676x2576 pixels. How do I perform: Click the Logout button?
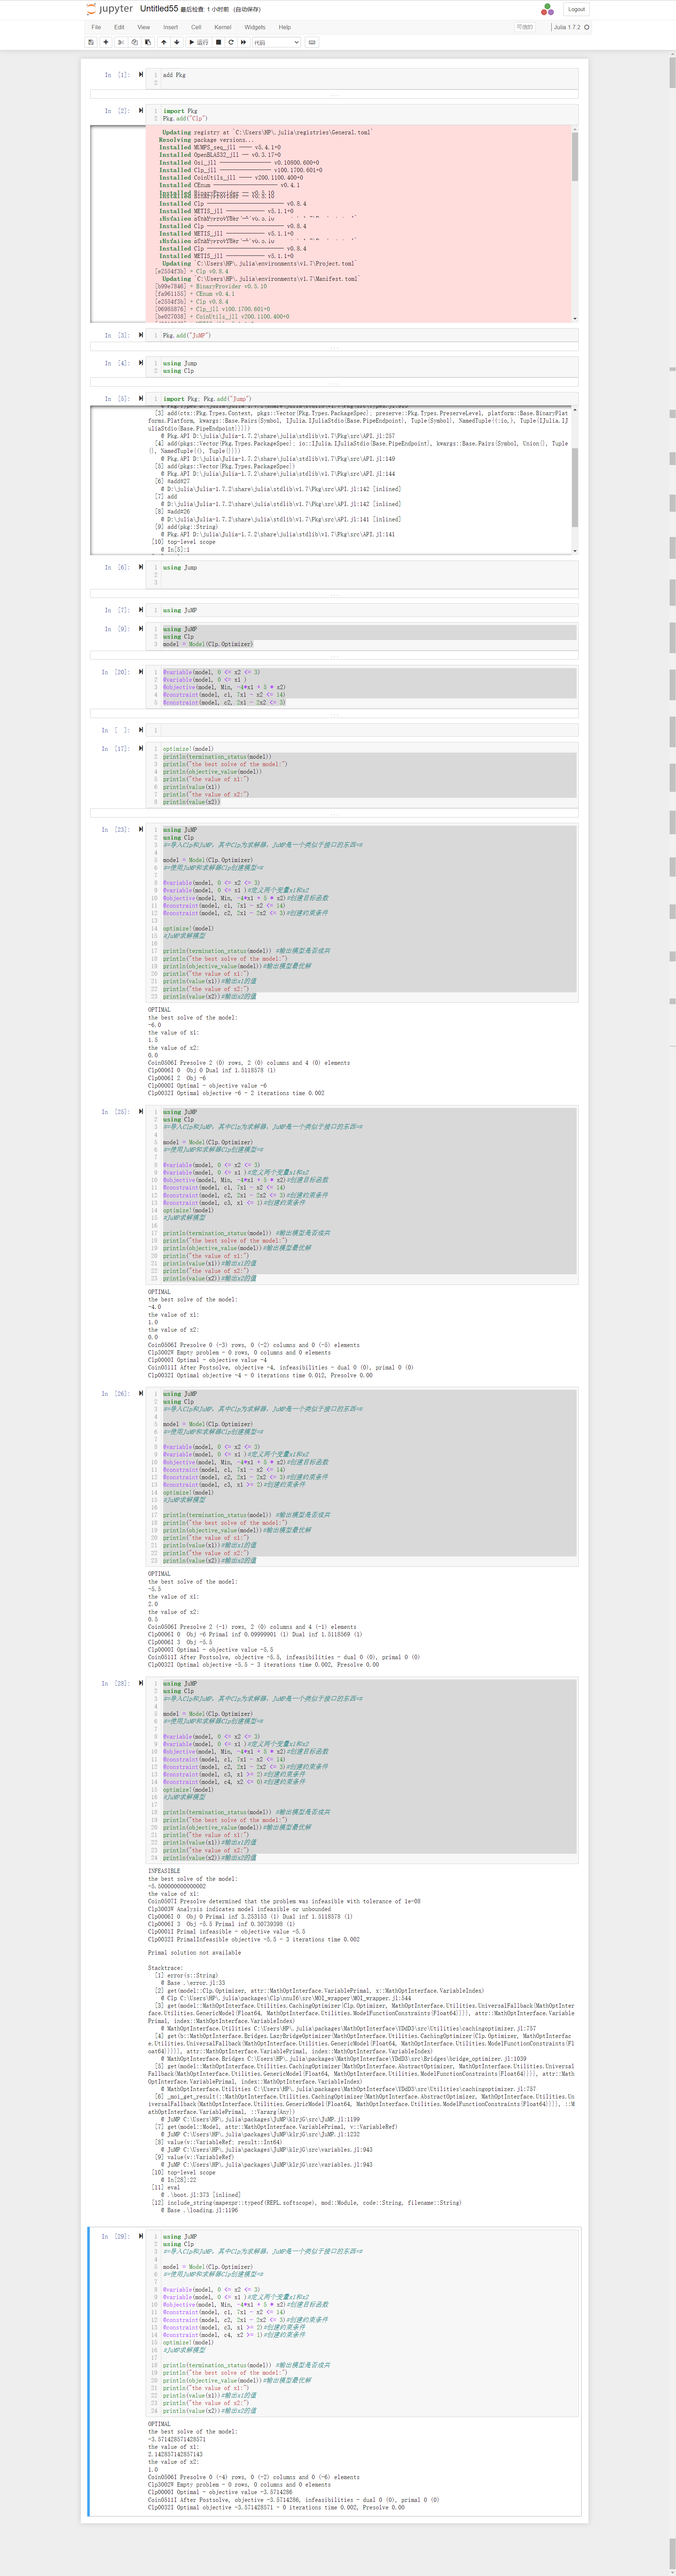[576, 9]
